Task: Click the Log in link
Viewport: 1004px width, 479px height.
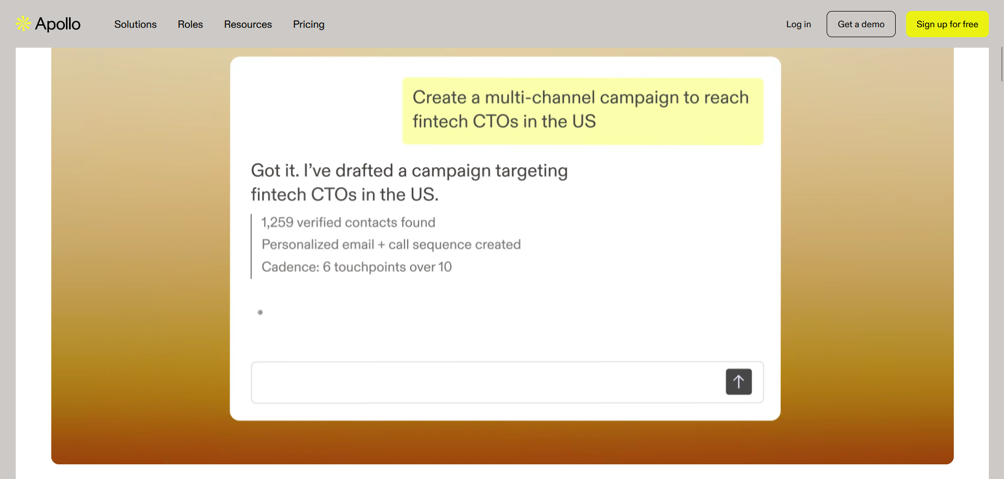Action: coord(798,24)
